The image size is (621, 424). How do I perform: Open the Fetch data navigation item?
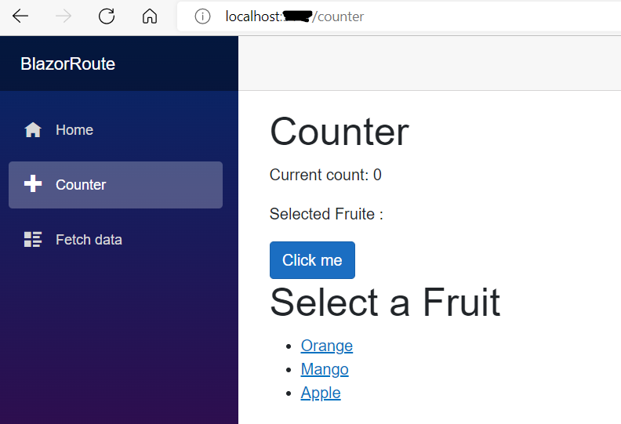(x=115, y=240)
